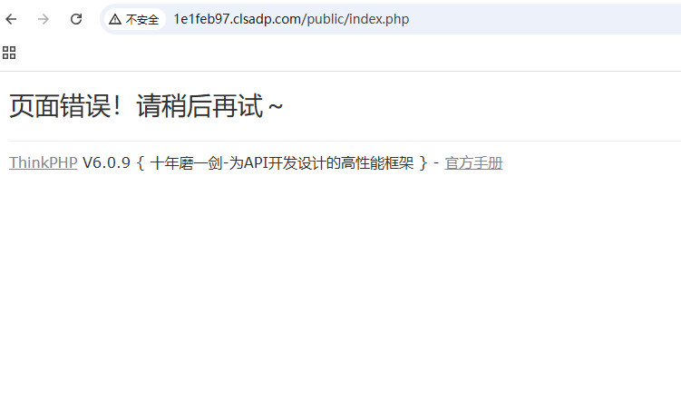The width and height of the screenshot is (681, 402).
Task: Click the horizontal divider below the heading
Action: [x=345, y=141]
